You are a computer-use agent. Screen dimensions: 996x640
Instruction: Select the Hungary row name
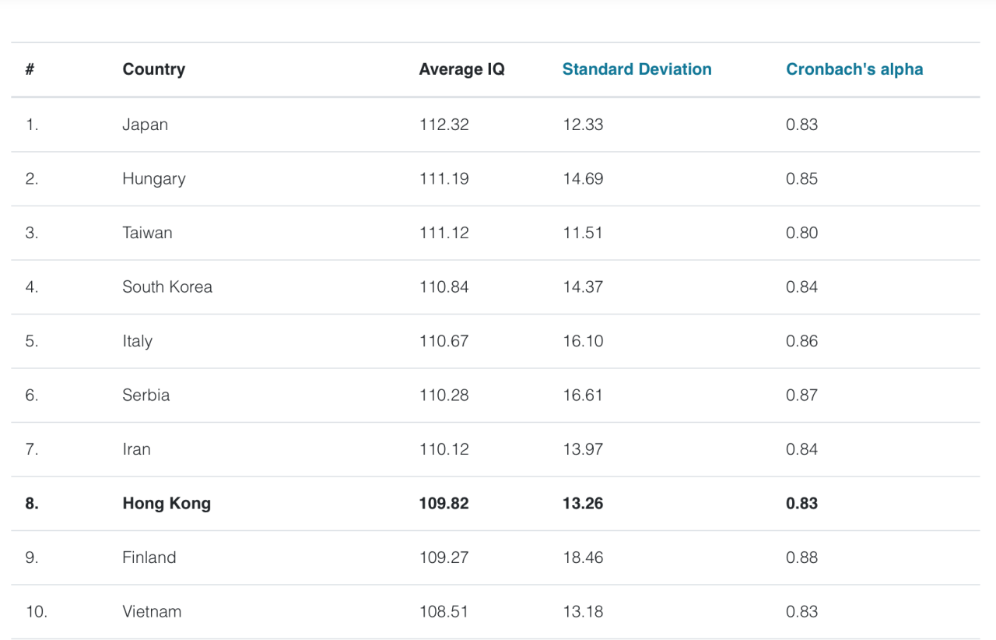153,179
